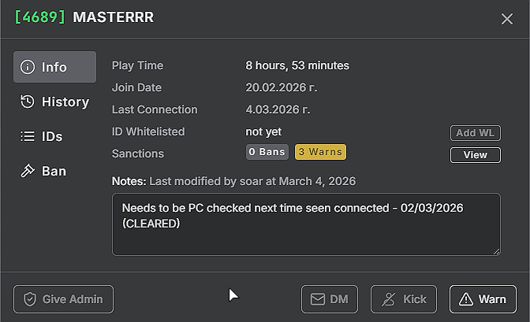Click the notes box resize handle

[x=496, y=251]
